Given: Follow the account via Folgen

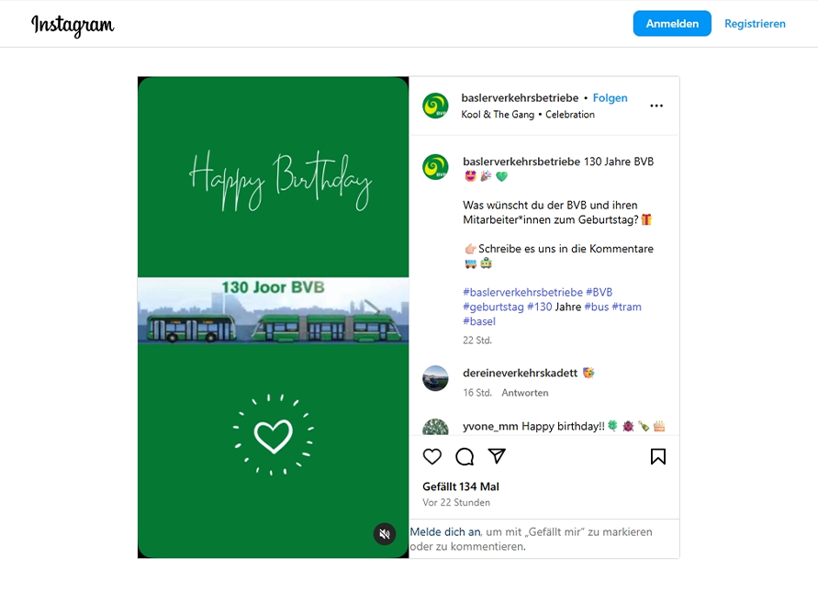Looking at the screenshot, I should tap(610, 98).
